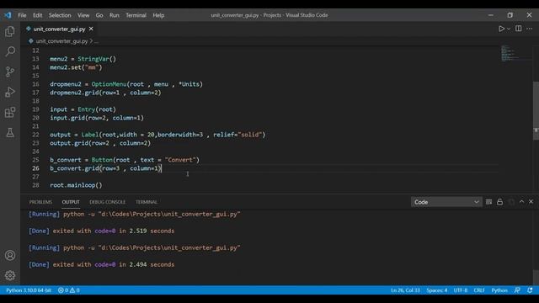Viewport: 539px width, 303px height.
Task: Expand the run button dropdown arrow
Action: 509,29
